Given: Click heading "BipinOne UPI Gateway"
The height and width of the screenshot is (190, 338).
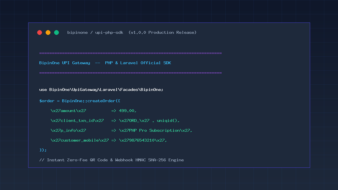Looking at the screenshot, I should [x=65, y=63].
